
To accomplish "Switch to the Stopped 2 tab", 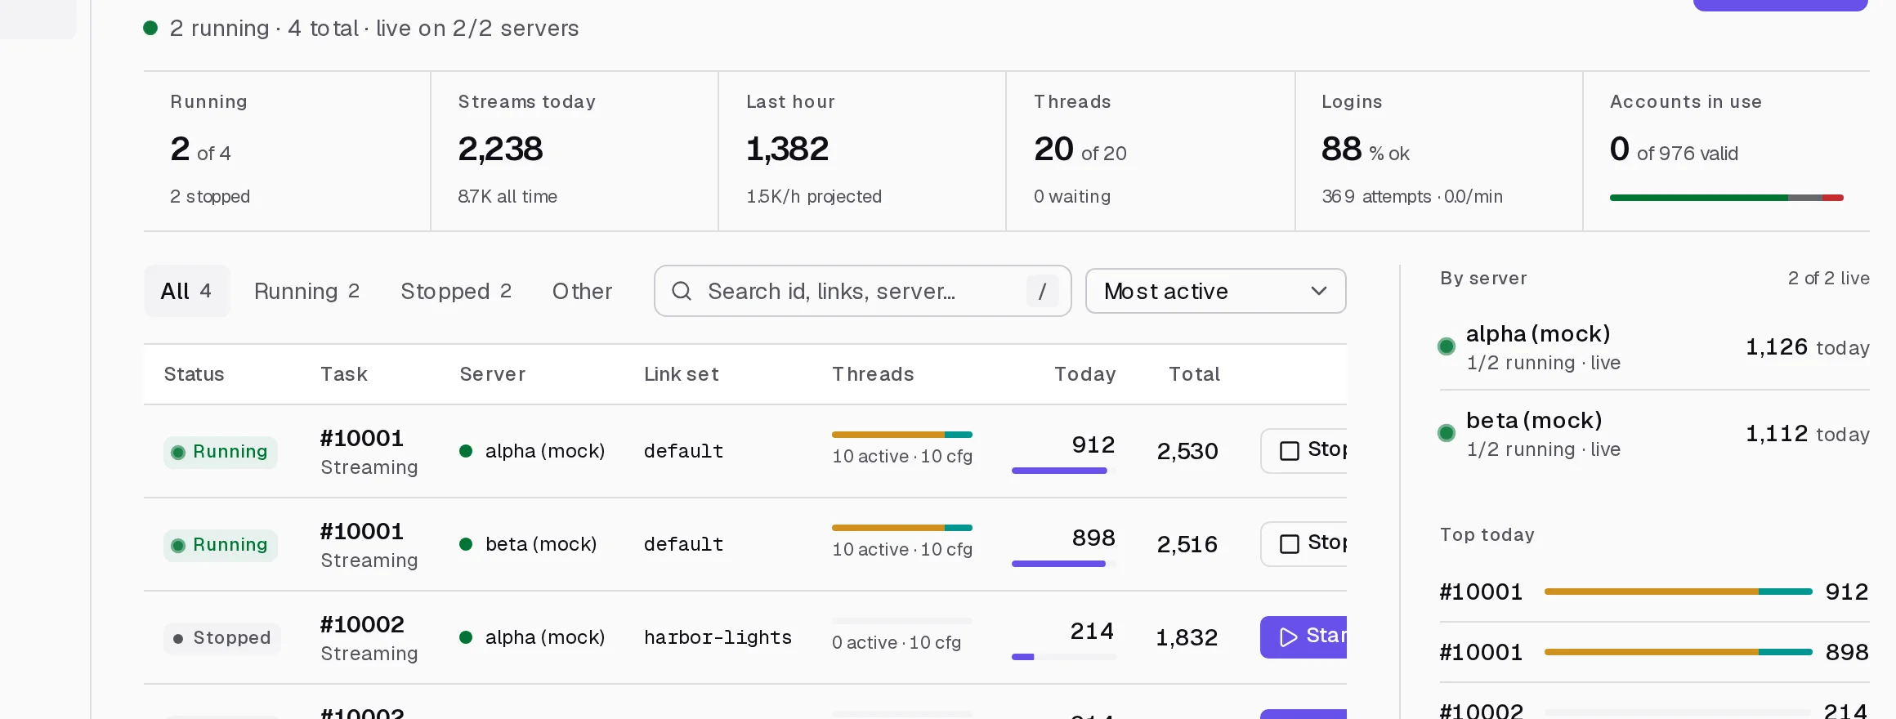I will point(456,291).
